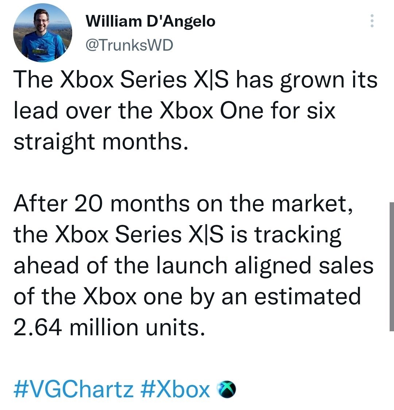The image size is (394, 410).
Task: Visit the @TrunksWD handle
Action: click(x=129, y=45)
